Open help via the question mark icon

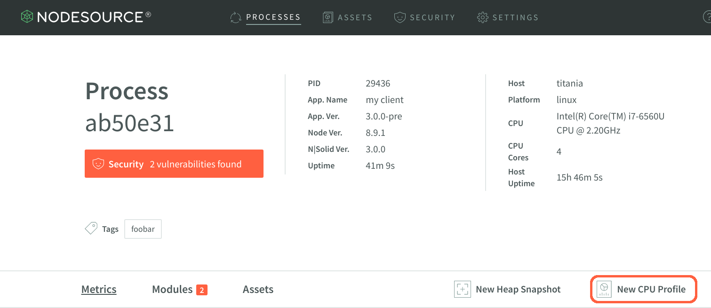pyautogui.click(x=707, y=17)
